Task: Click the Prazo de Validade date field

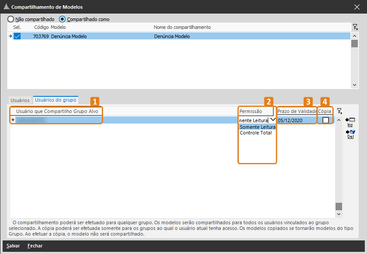Action: click(x=296, y=120)
